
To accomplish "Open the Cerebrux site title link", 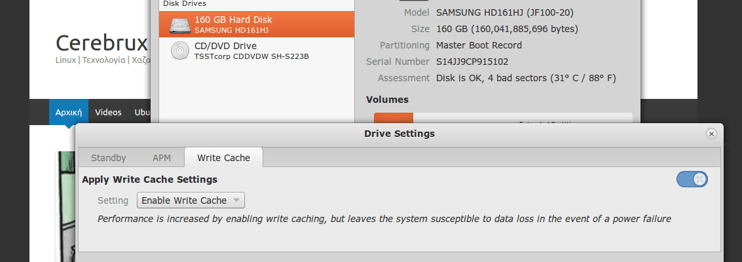I will (102, 43).
